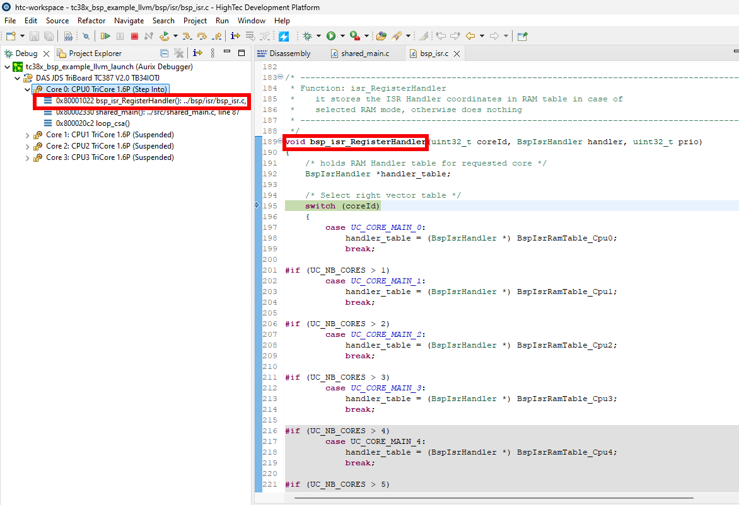Viewport: 739px width, 505px height.
Task: Click the Resume debug button
Action: [105, 36]
